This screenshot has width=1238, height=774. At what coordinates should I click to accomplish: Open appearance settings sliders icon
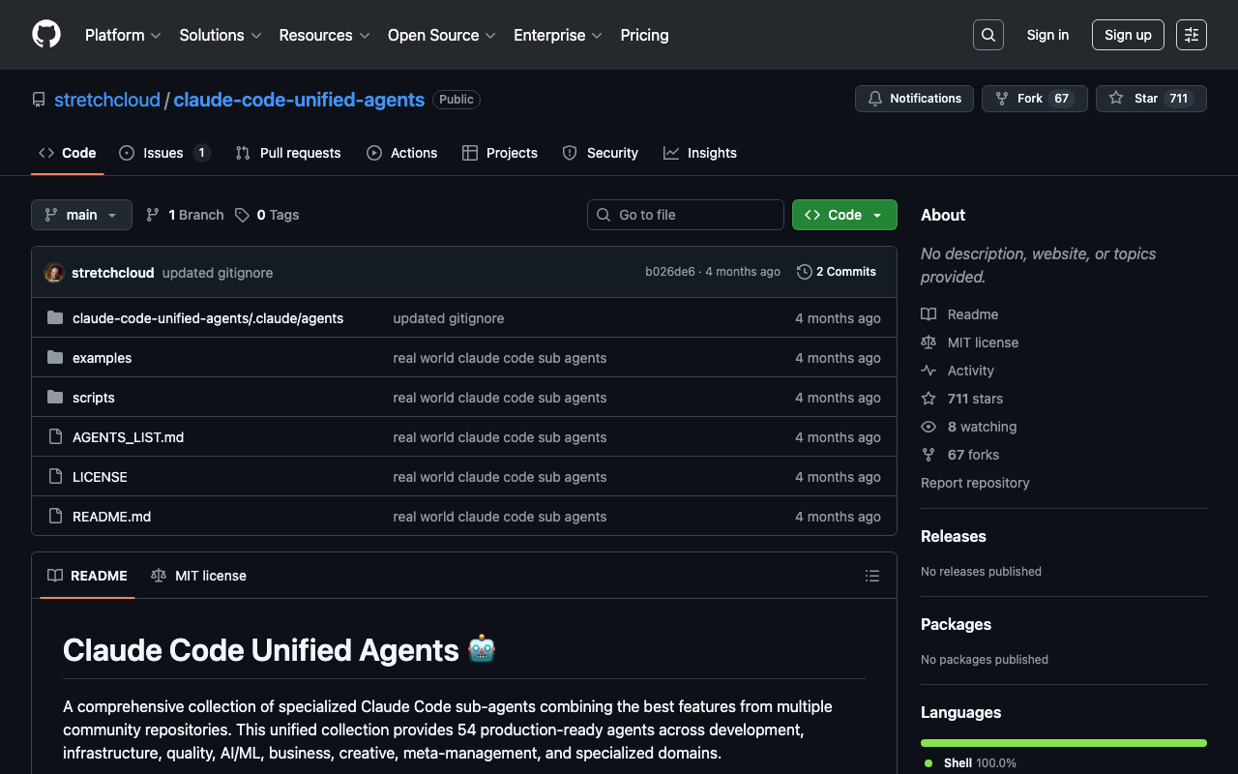tap(1191, 35)
